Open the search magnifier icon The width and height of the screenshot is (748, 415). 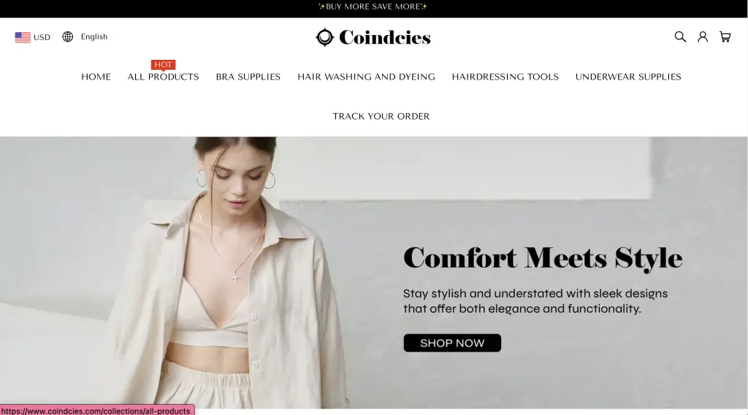(x=680, y=36)
